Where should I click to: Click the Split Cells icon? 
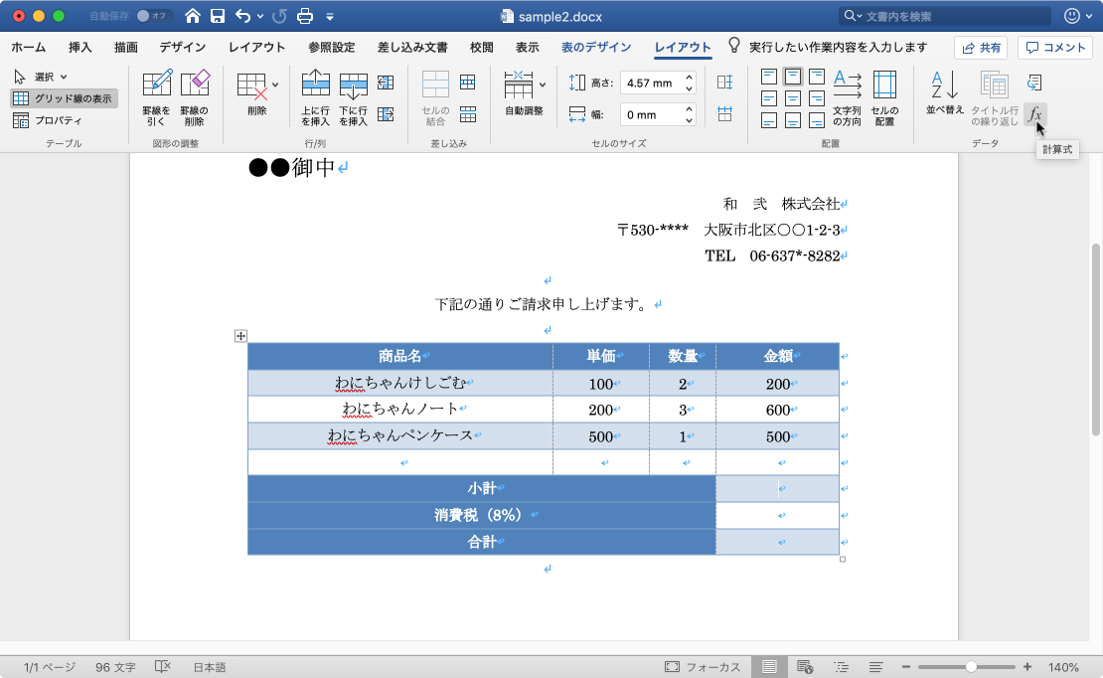coord(468,84)
